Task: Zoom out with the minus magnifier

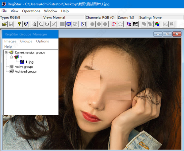Action: tap(41, 24)
